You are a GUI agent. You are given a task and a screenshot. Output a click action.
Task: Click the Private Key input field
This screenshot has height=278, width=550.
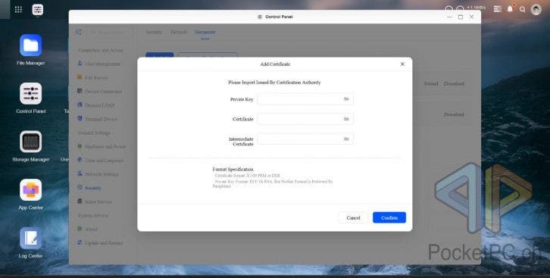tap(305, 99)
